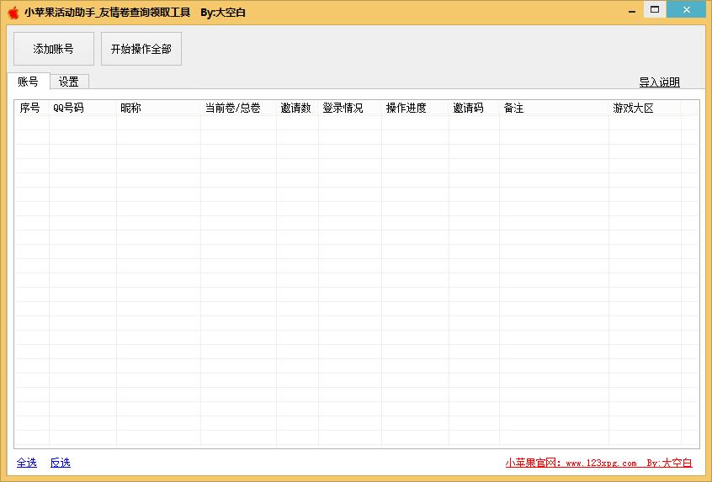The height and width of the screenshot is (482, 712).
Task: Click 全选 to select all accounts
Action: coord(27,463)
